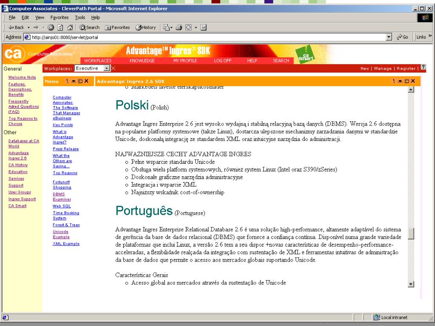Open the Mail toolbar icon
Image resolution: width=435 pixels, height=326 pixels.
[x=167, y=28]
